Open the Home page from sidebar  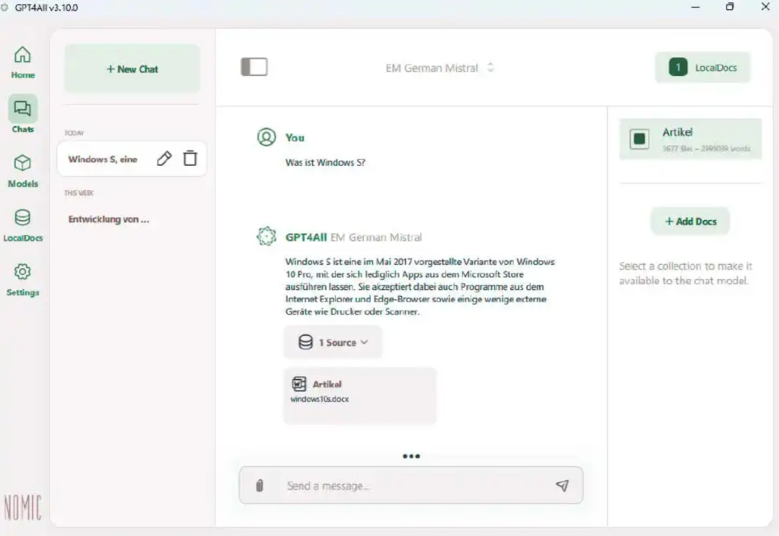pos(23,62)
